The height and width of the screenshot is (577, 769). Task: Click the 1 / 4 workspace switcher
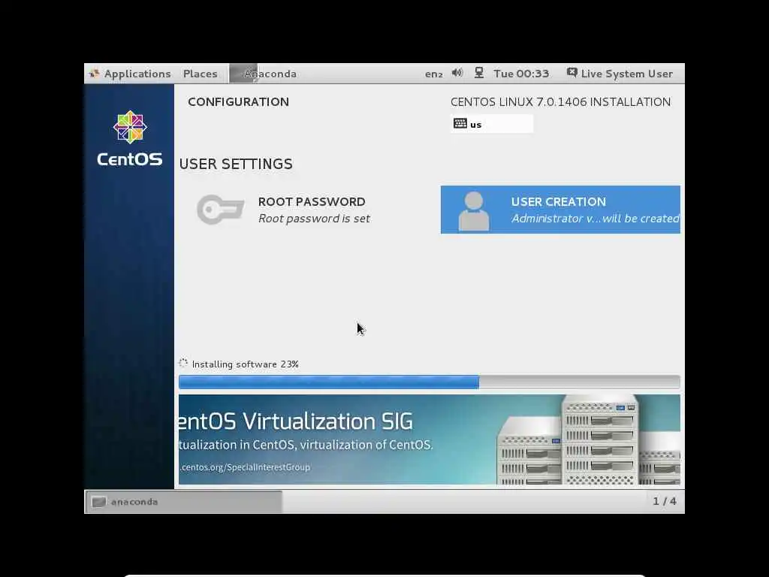point(665,501)
